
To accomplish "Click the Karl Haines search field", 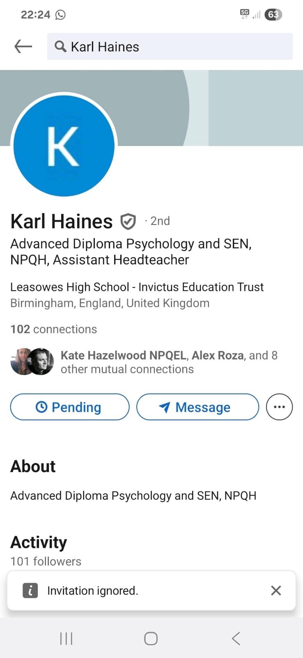I will pyautogui.click(x=170, y=46).
